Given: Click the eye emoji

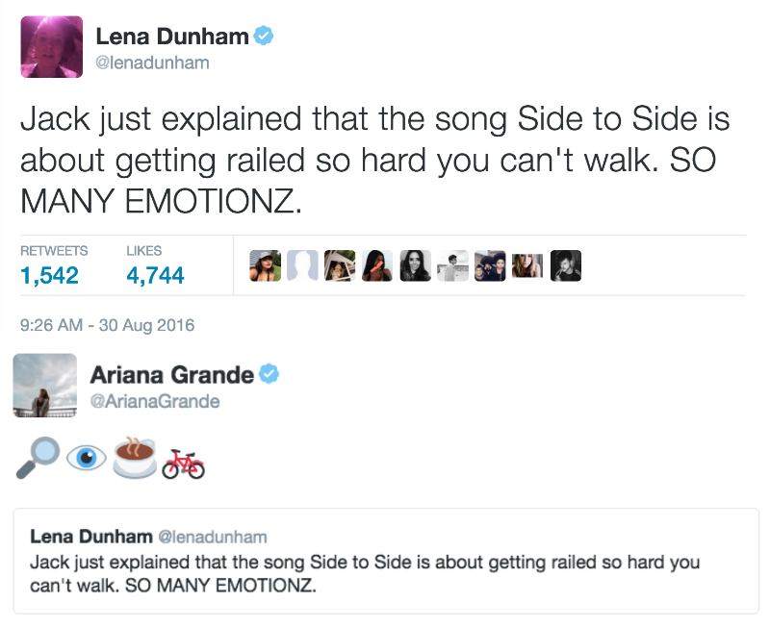Looking at the screenshot, I should [x=87, y=459].
